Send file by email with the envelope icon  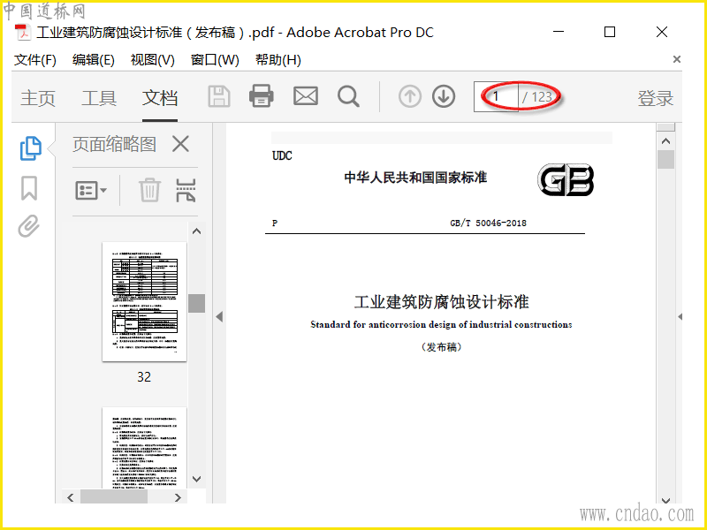pos(306,96)
